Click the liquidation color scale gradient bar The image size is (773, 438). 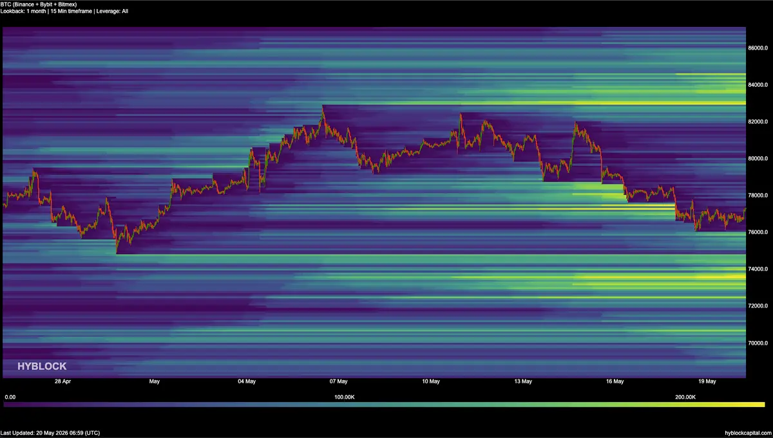[384, 405]
